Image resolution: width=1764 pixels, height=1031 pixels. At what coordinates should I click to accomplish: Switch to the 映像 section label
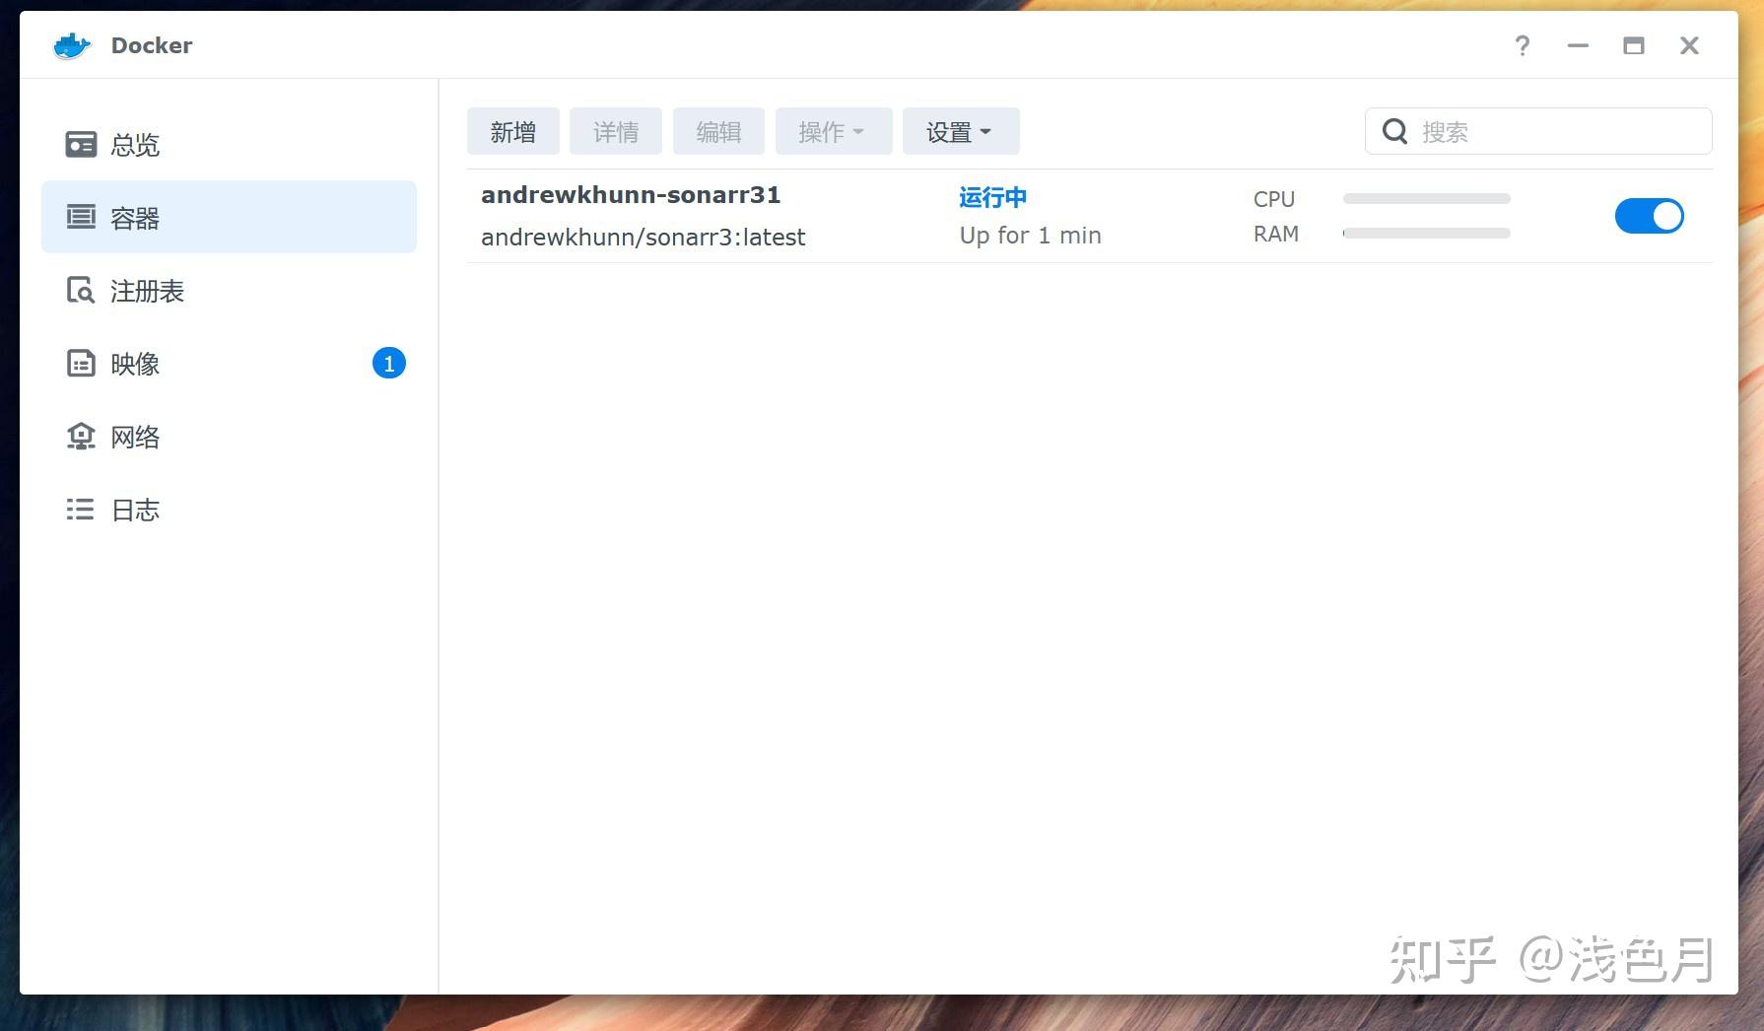tap(135, 364)
